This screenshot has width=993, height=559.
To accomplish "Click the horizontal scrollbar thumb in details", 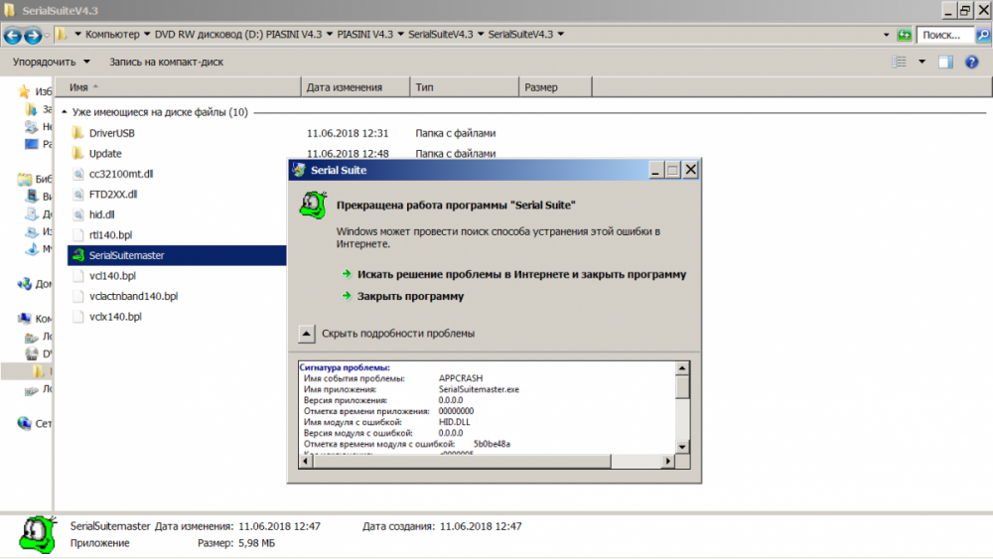I will [462, 461].
